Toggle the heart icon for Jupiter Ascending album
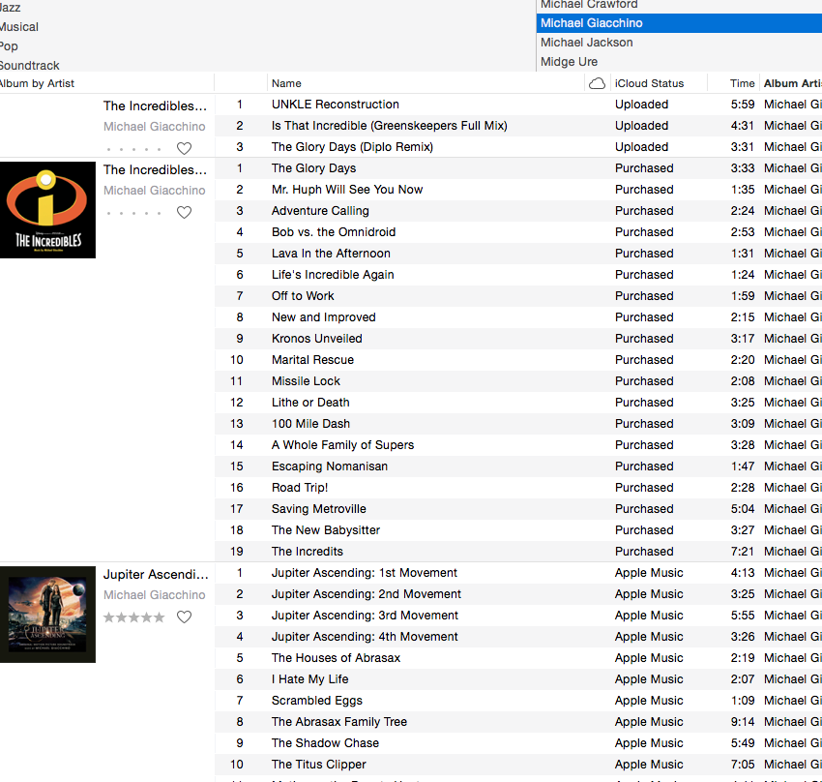 [184, 617]
